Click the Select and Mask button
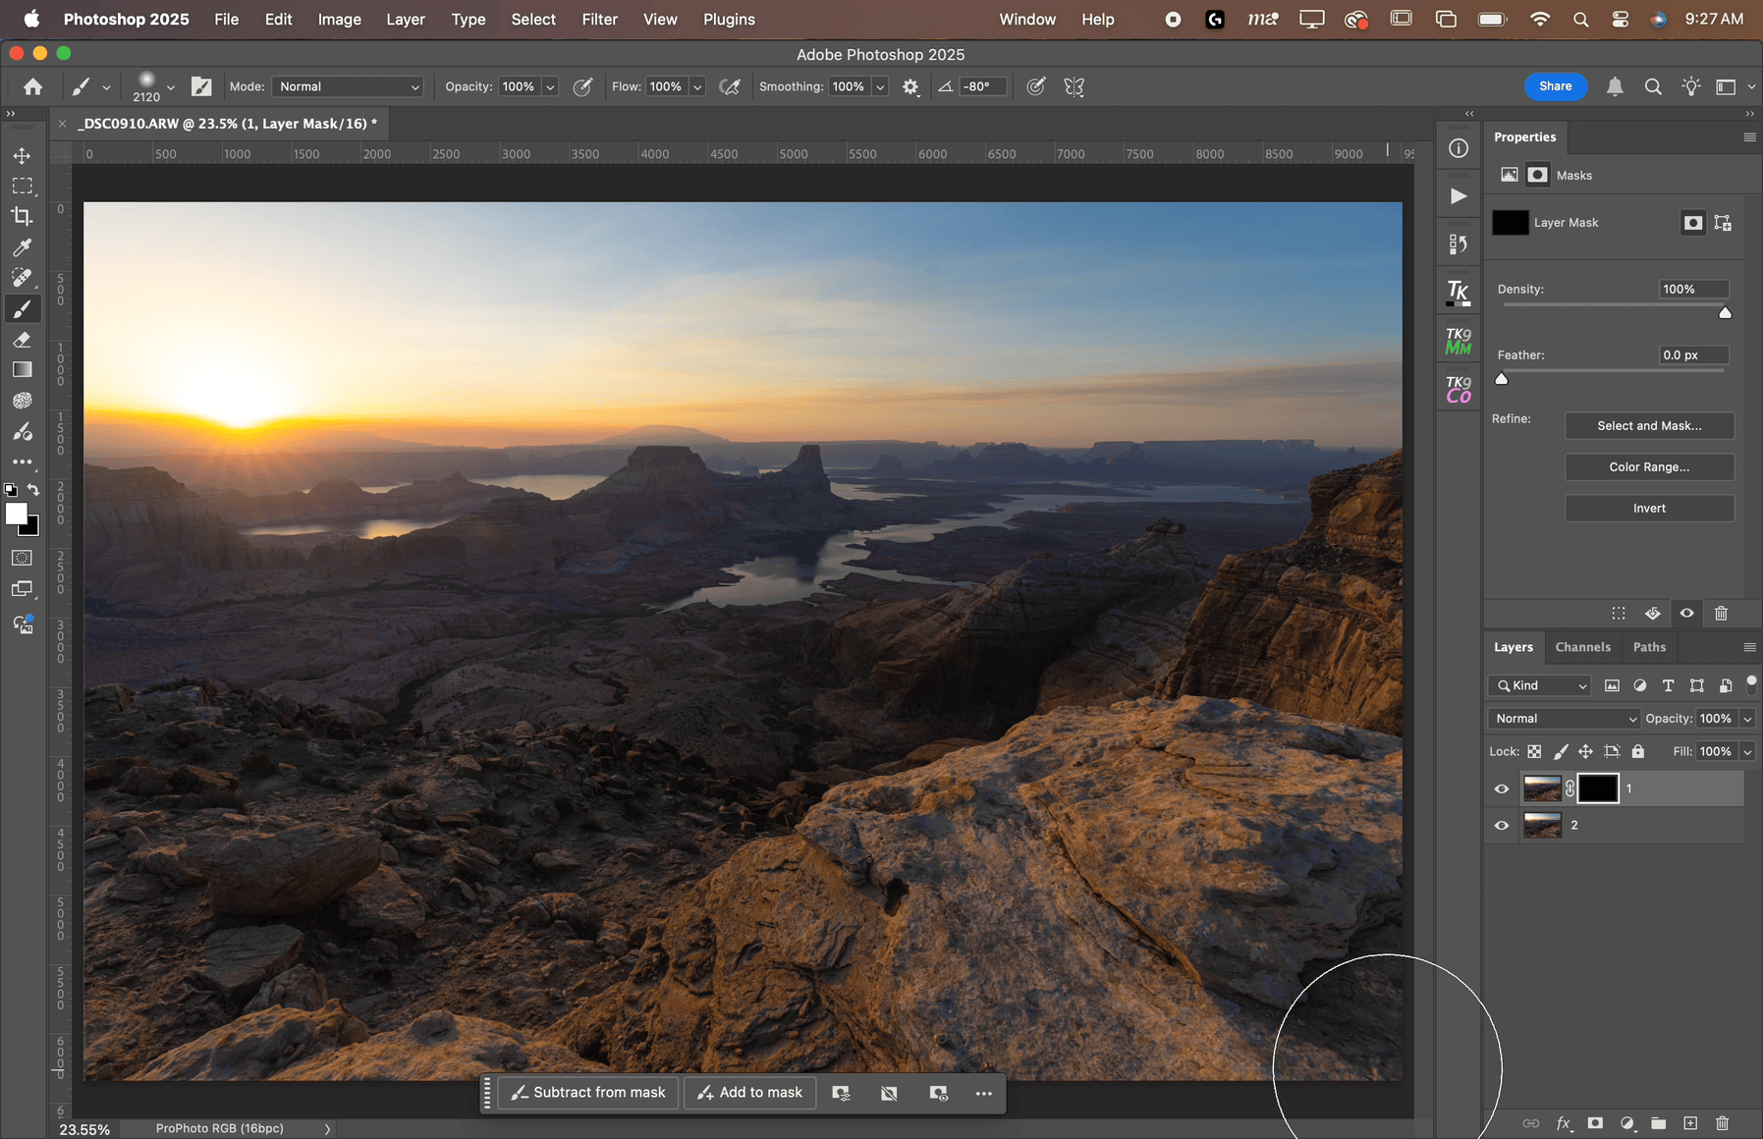The width and height of the screenshot is (1763, 1139). [1649, 426]
